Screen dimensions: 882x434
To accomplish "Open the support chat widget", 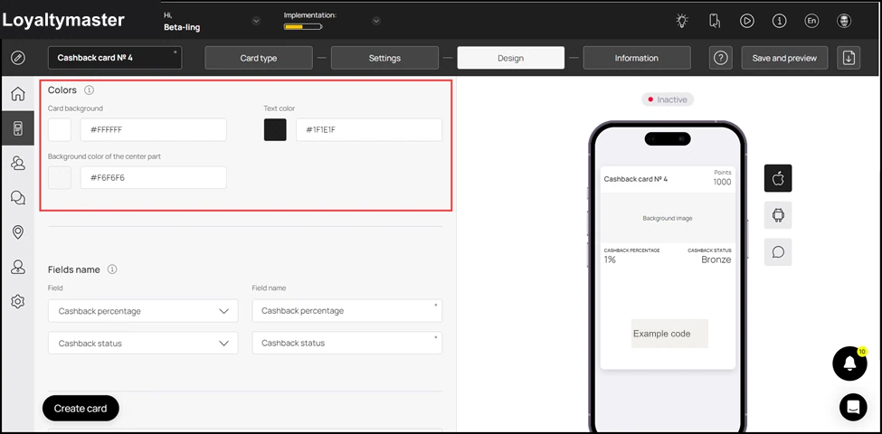I will click(x=853, y=407).
